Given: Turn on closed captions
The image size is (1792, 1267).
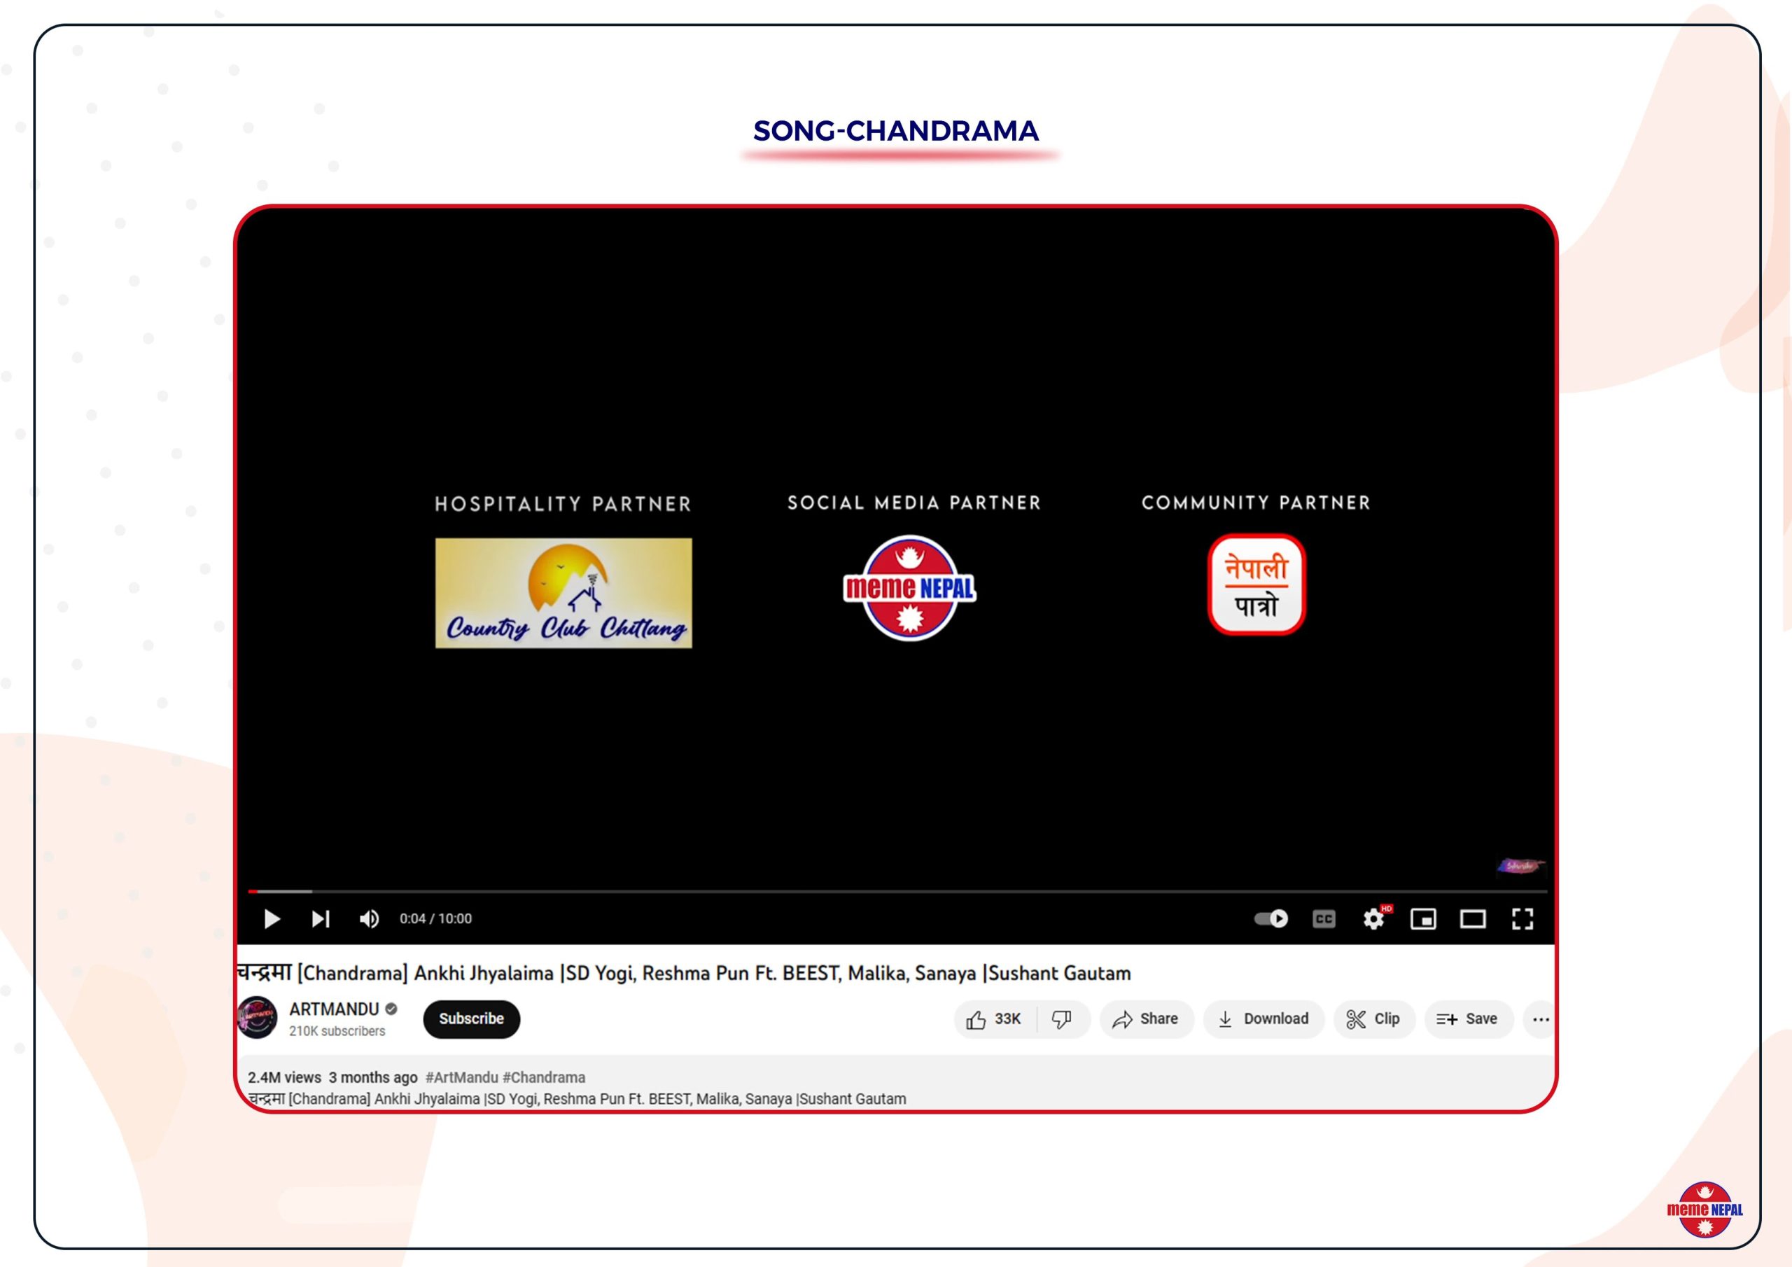Looking at the screenshot, I should point(1324,919).
